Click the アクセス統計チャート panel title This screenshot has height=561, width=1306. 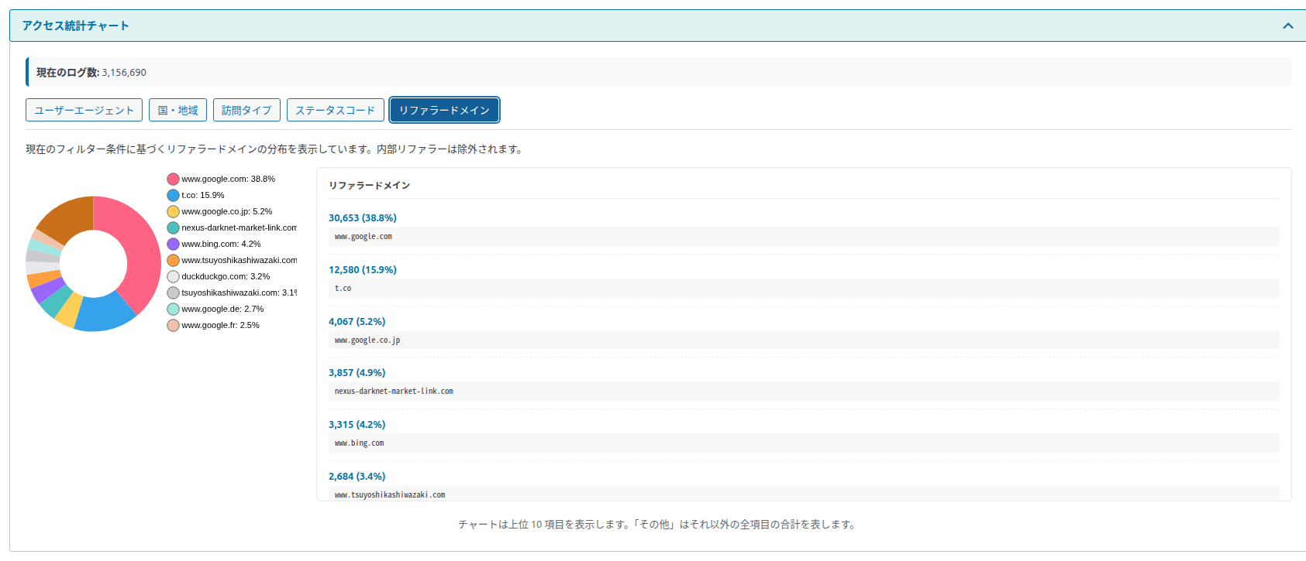(x=76, y=26)
